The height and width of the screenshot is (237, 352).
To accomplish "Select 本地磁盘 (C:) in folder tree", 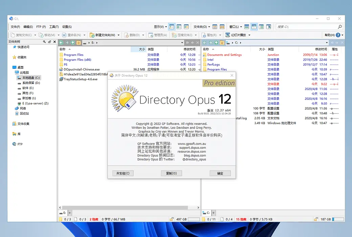I will [x=31, y=78].
